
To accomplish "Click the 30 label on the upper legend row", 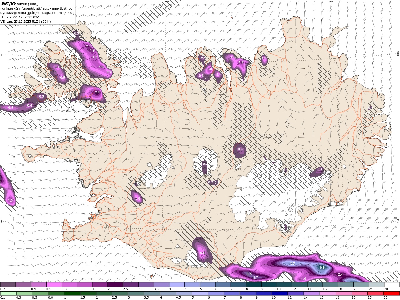I will click(x=386, y=289).
